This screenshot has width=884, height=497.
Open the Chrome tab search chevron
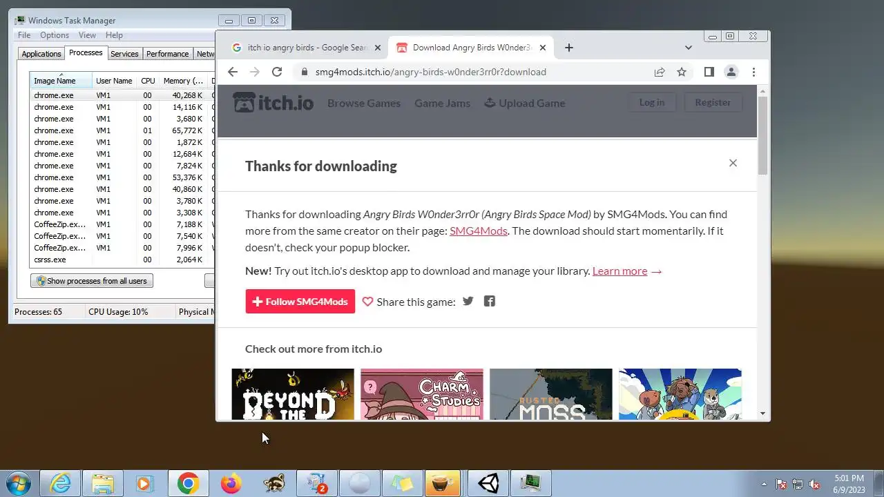(688, 48)
